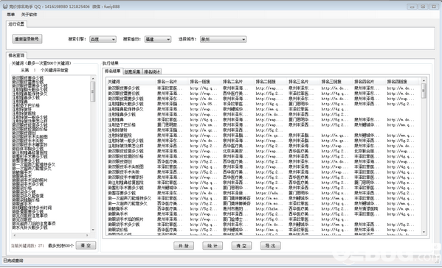
Task: Sort by the 排名二名片 column header
Action: click(238, 82)
